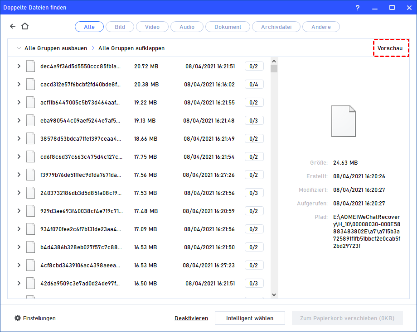Click 0/3 counter of eba980544c09 row
This screenshot has width=417, height=332.
(x=254, y=120)
